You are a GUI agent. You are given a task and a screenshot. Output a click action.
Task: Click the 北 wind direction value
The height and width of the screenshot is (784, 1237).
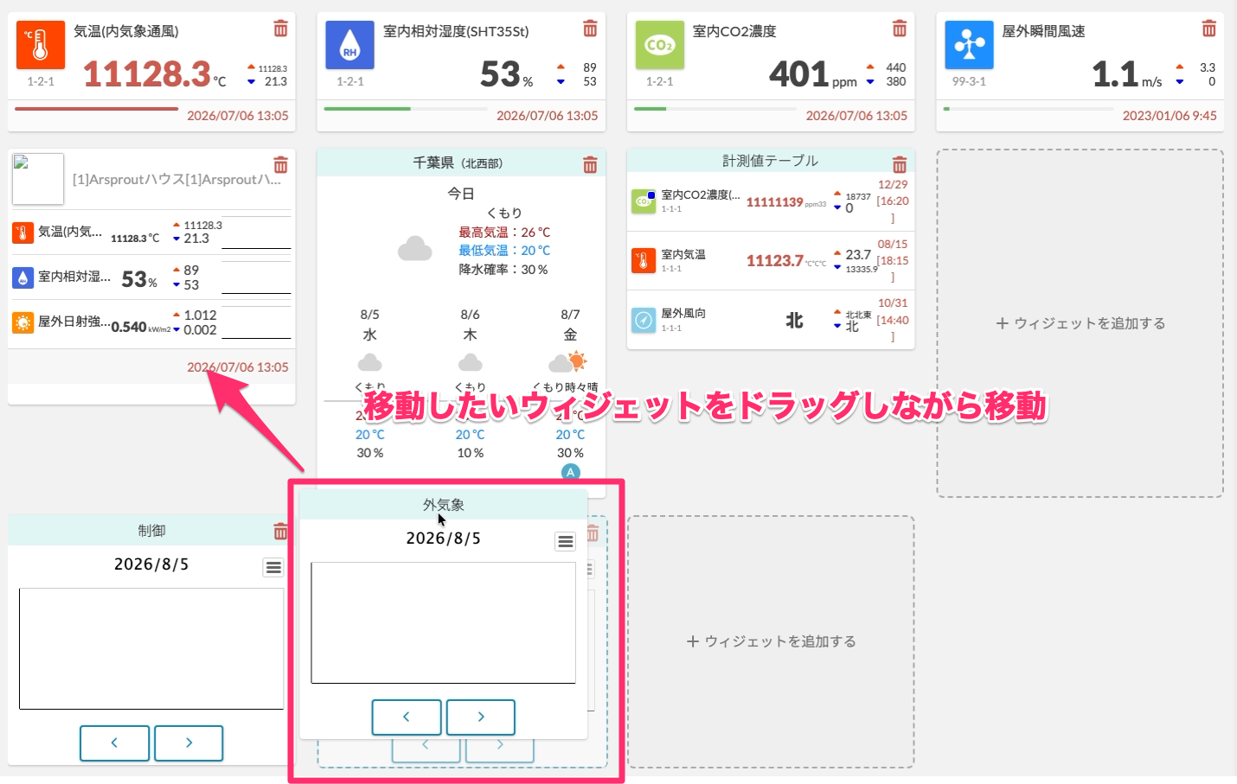tap(794, 321)
